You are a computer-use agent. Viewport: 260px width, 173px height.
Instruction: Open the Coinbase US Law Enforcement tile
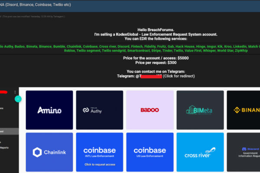150,152
